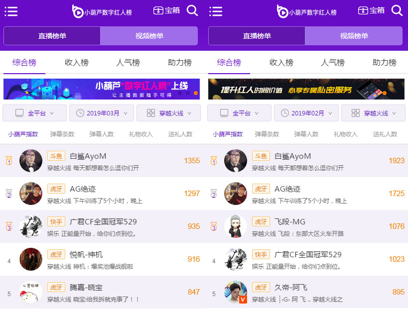Open hamburger menu in right panel
408x309 pixels.
pyautogui.click(x=216, y=11)
